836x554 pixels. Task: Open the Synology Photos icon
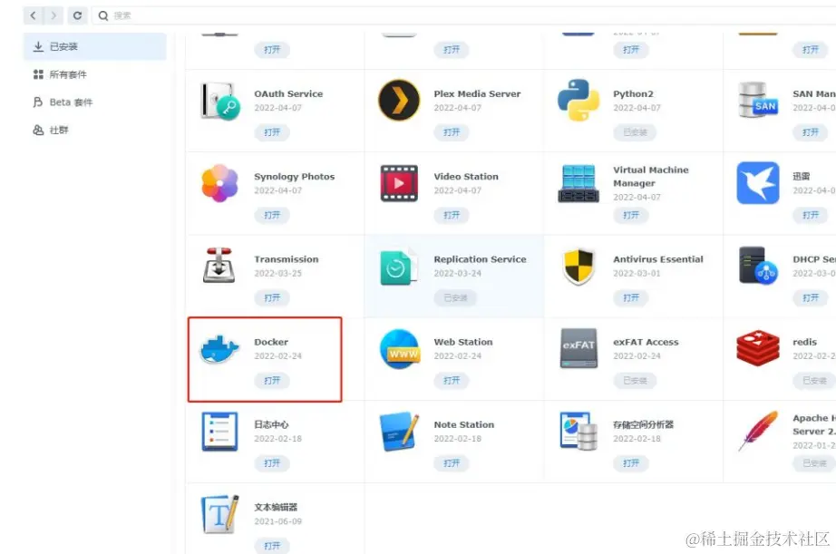pyautogui.click(x=219, y=183)
